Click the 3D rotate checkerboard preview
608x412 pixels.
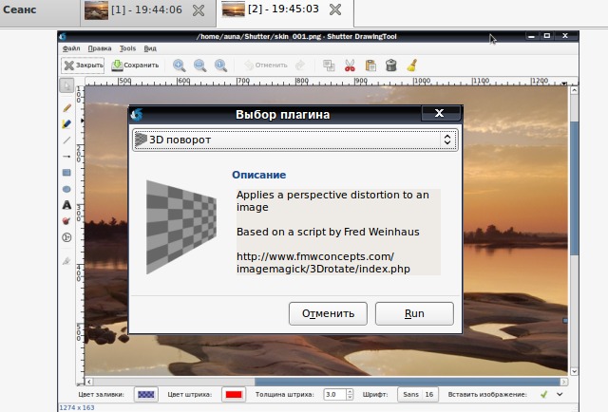181,227
